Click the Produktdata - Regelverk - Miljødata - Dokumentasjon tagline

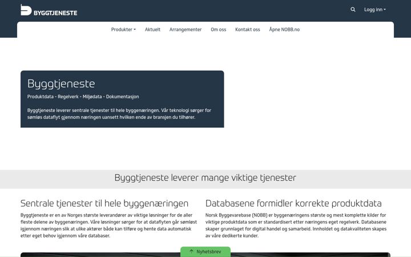coord(83,97)
